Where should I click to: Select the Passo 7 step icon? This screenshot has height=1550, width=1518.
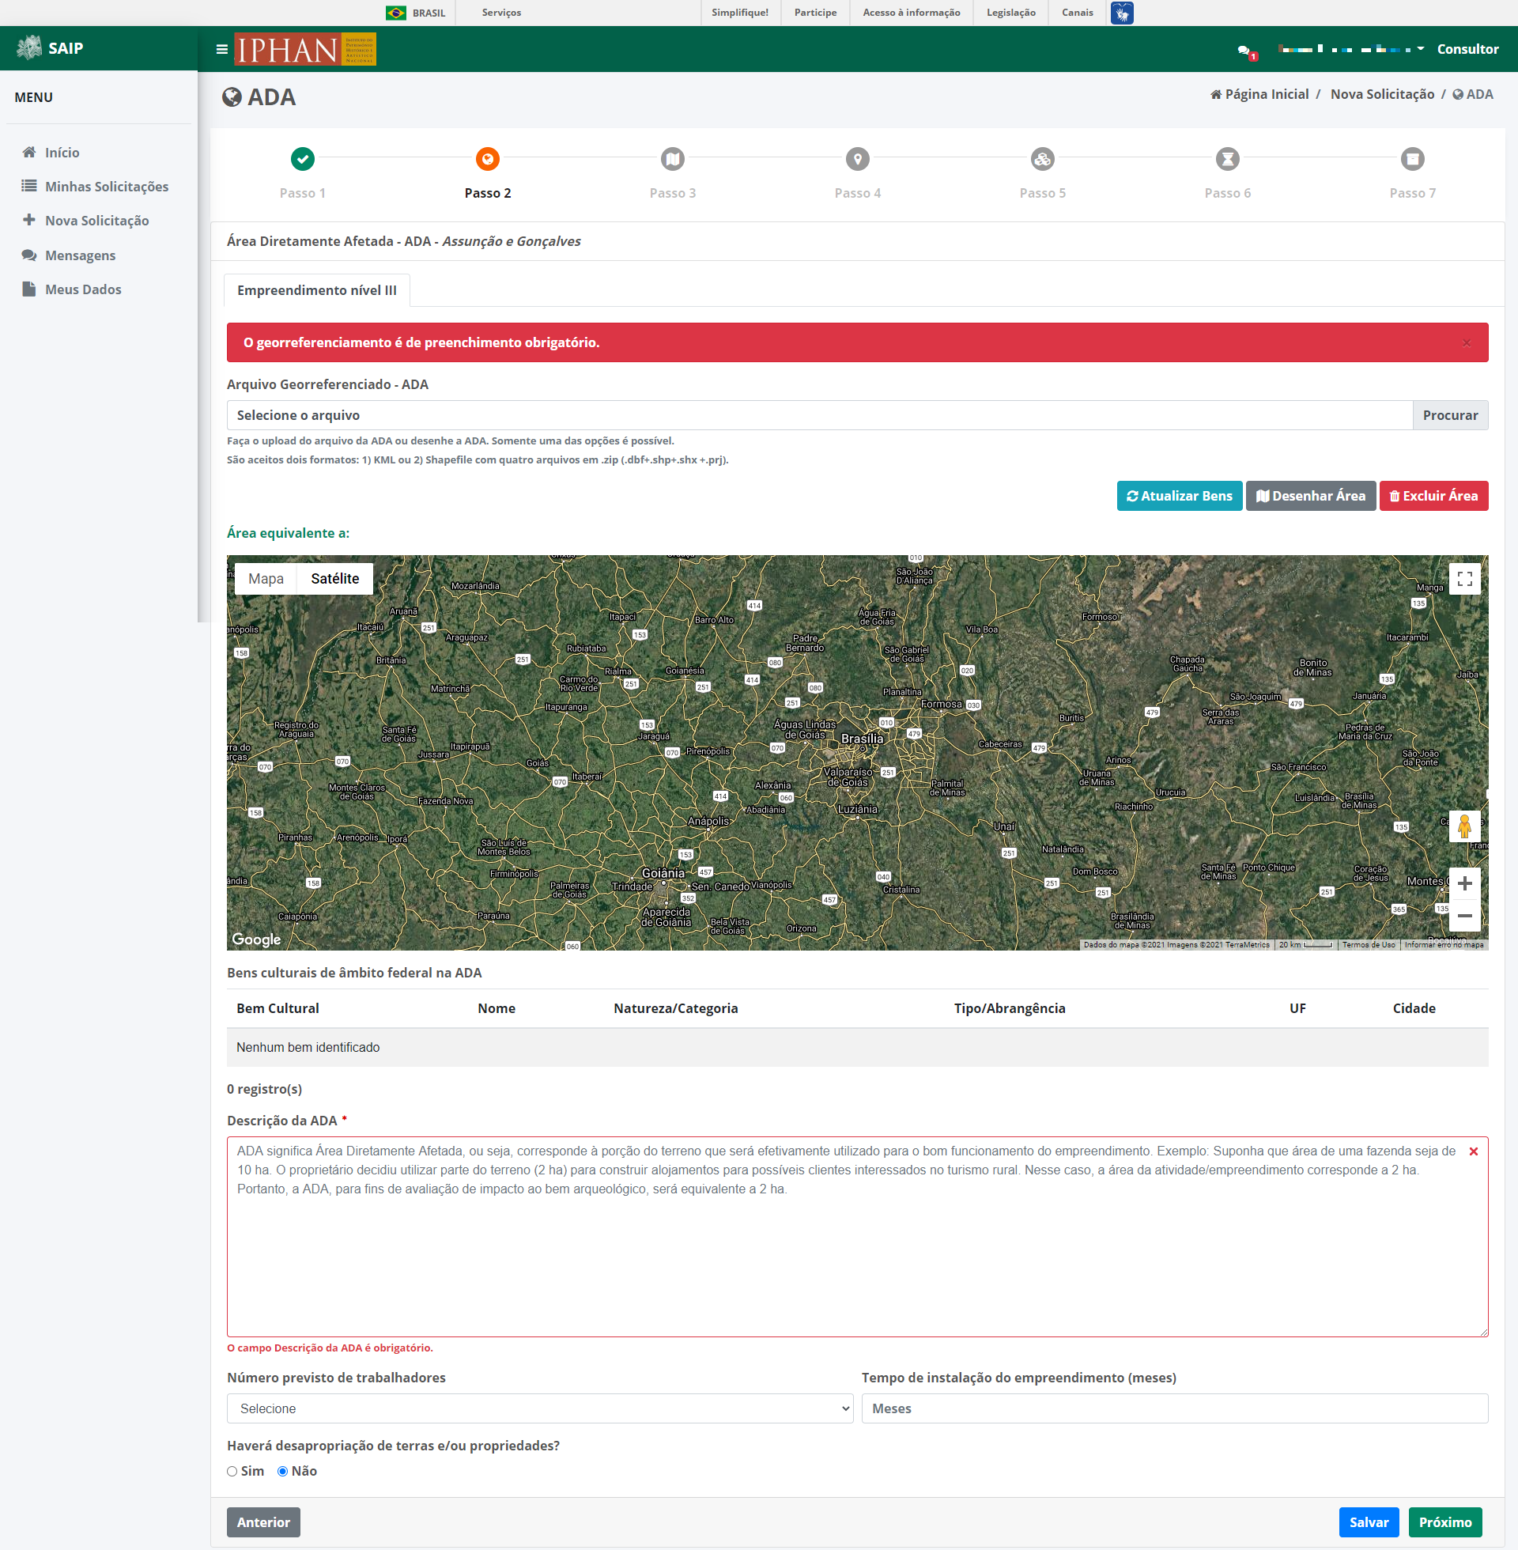click(x=1412, y=159)
